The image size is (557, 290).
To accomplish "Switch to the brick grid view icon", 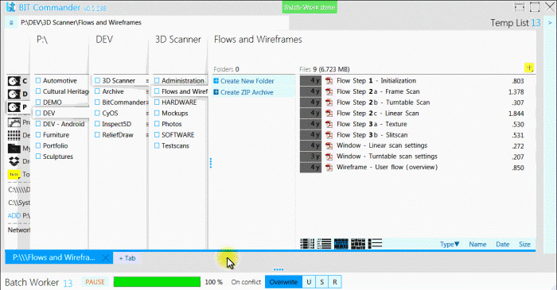I will pos(358,244).
